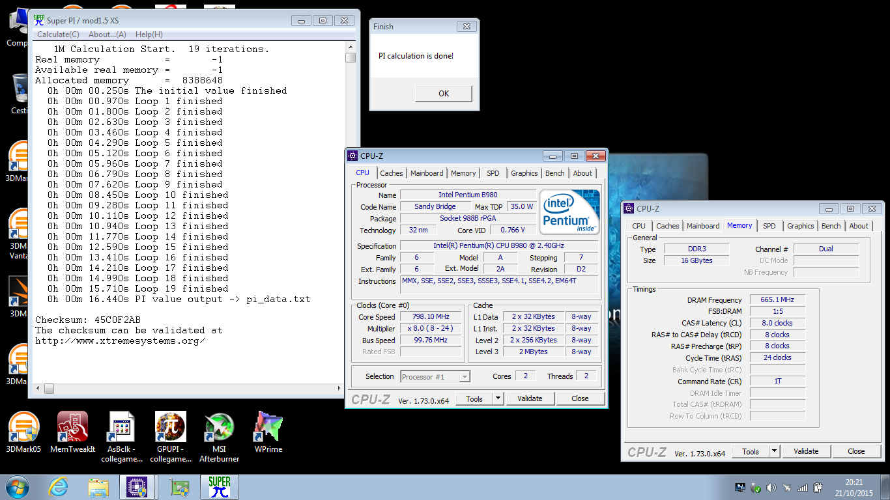Click the CPU-Z Memory window title icon
Screen dimensions: 890x500
coord(629,208)
